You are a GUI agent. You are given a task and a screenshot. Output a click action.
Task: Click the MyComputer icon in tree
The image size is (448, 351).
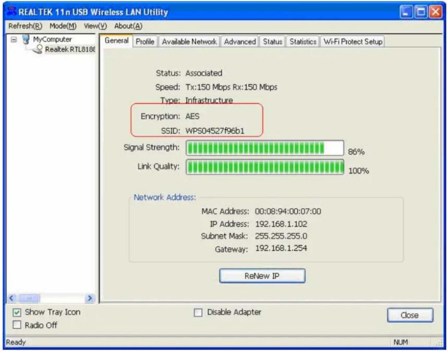pyautogui.click(x=26, y=39)
